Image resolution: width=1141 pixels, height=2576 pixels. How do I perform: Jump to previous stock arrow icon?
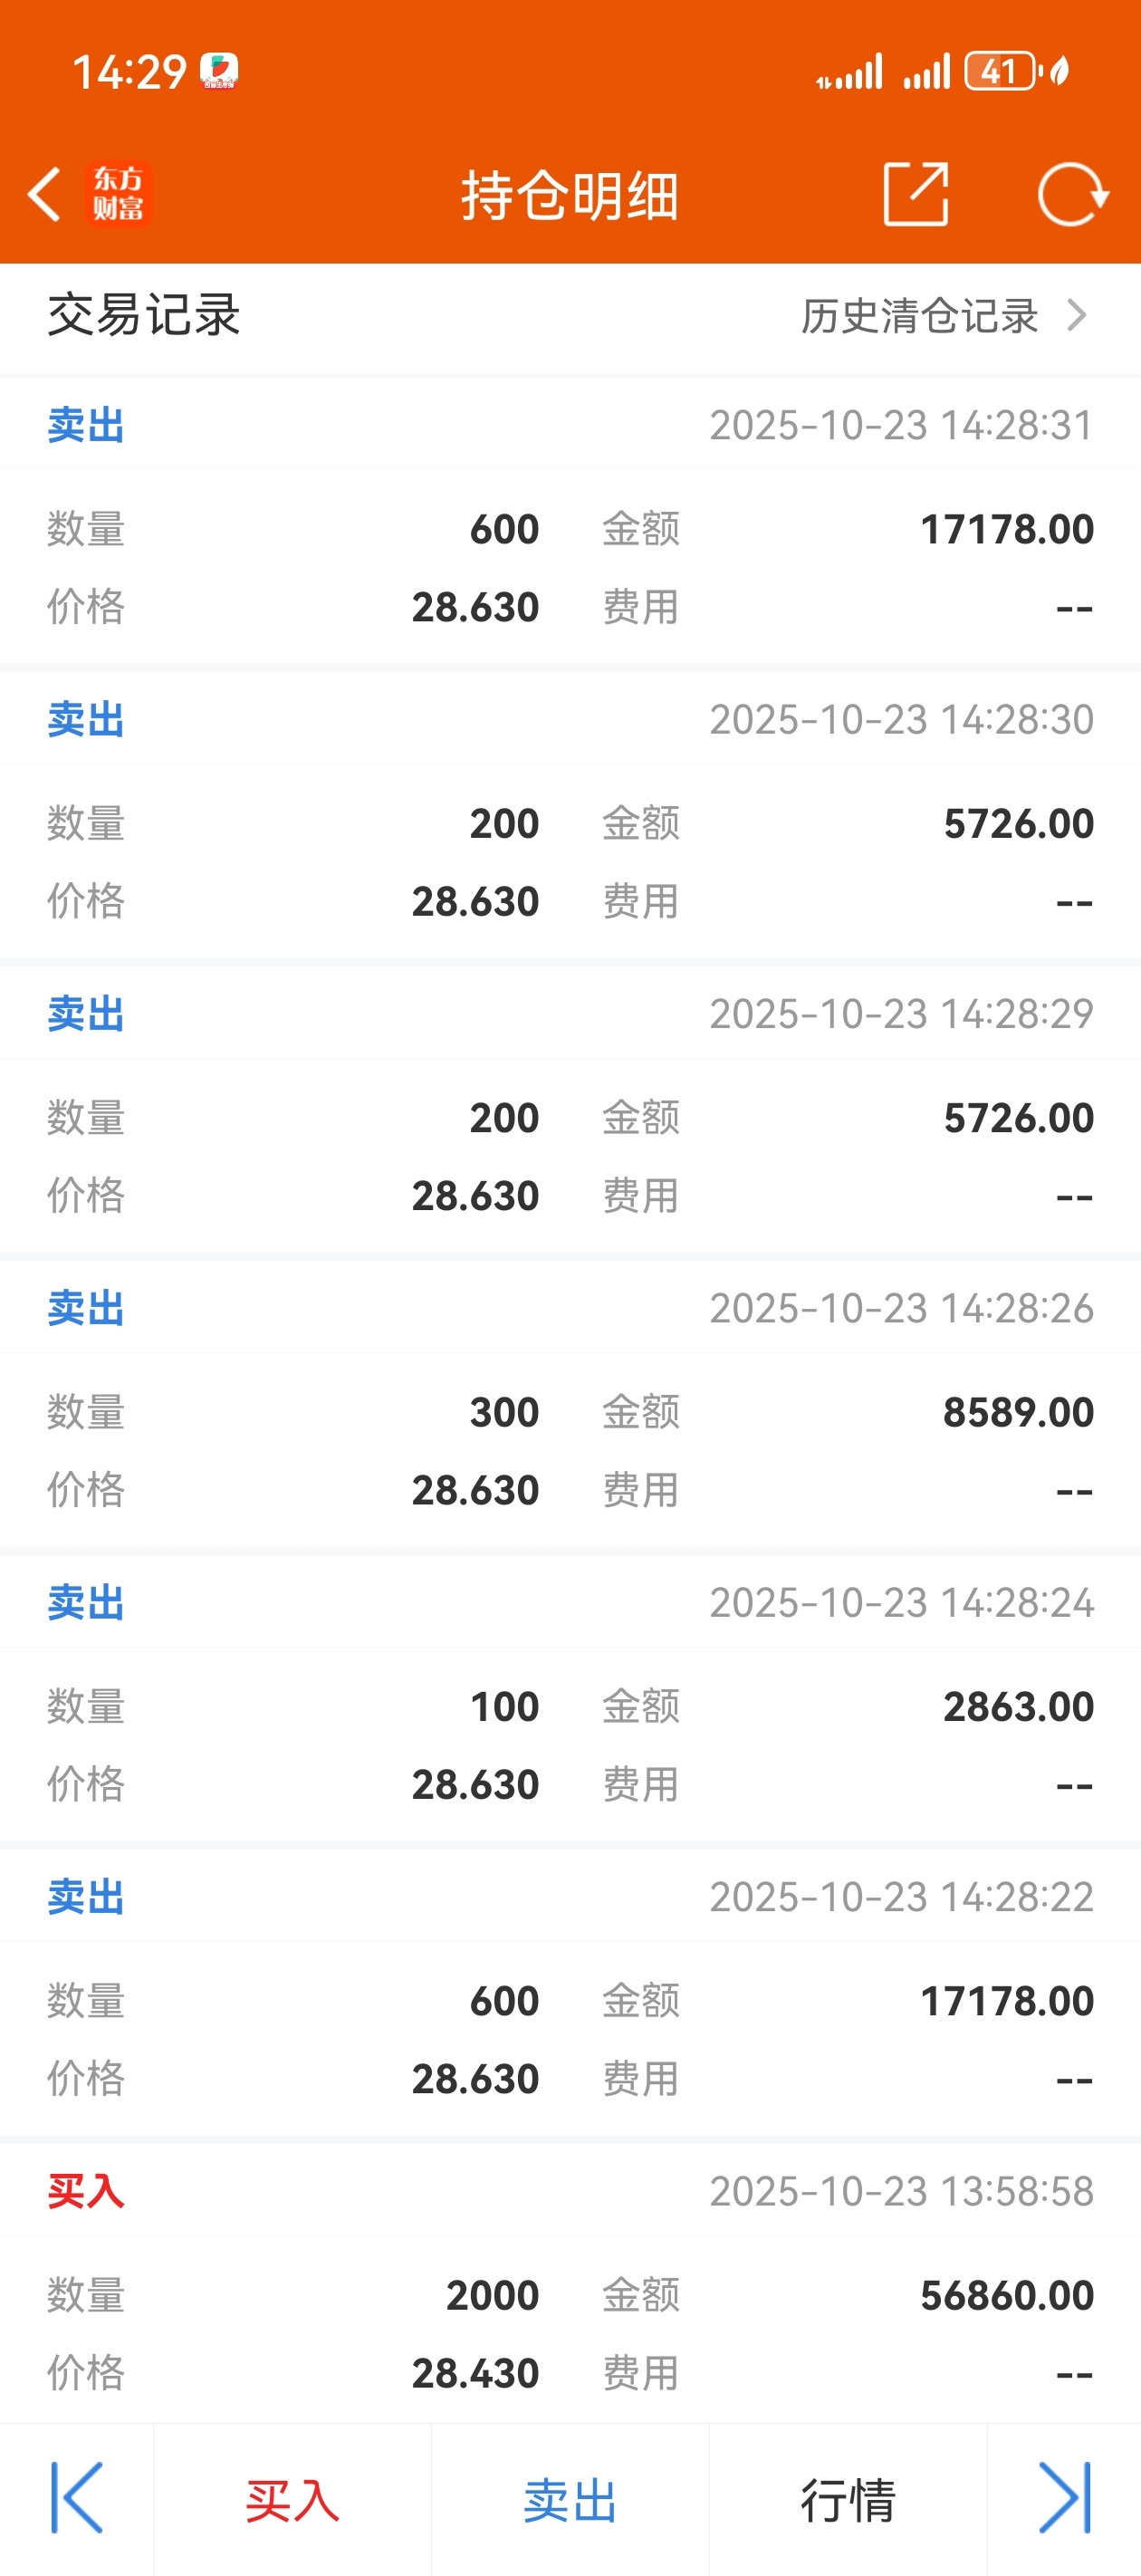click(77, 2498)
